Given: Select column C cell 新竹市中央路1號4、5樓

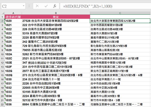Looking at the screenshot, I should (120, 100).
